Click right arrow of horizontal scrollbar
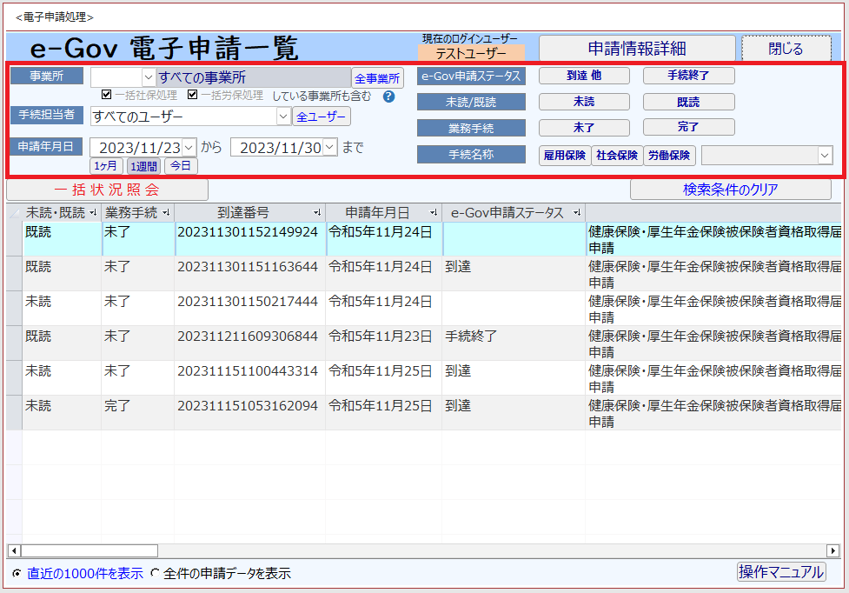This screenshot has height=593, width=849. pyautogui.click(x=833, y=550)
